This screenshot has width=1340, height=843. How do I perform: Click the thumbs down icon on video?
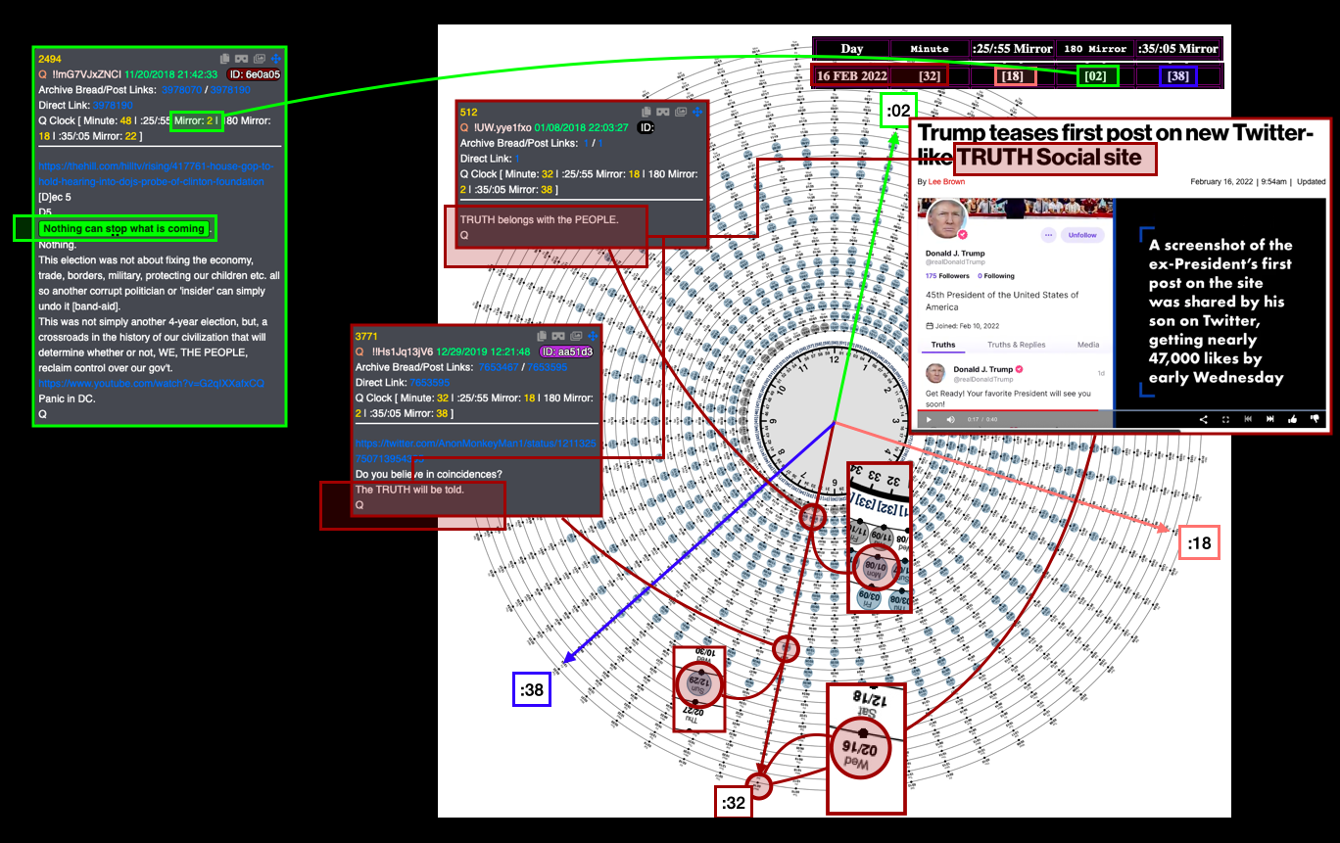pos(1315,419)
